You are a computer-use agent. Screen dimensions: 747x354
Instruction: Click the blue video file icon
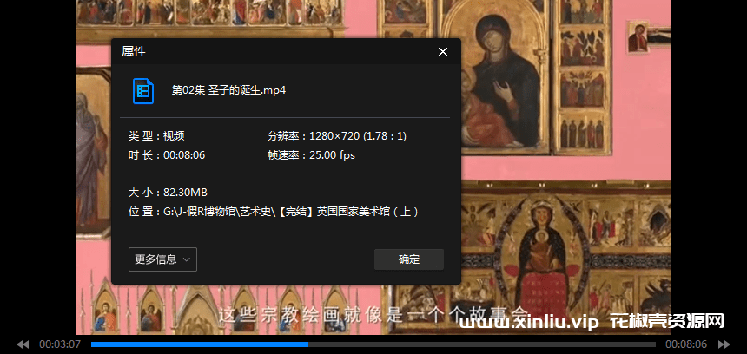coord(143,90)
